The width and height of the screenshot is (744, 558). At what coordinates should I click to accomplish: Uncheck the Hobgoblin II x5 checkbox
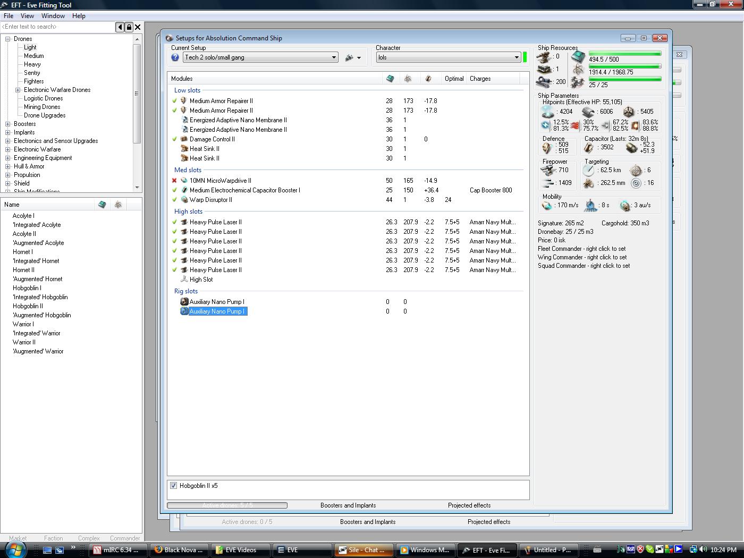(173, 486)
